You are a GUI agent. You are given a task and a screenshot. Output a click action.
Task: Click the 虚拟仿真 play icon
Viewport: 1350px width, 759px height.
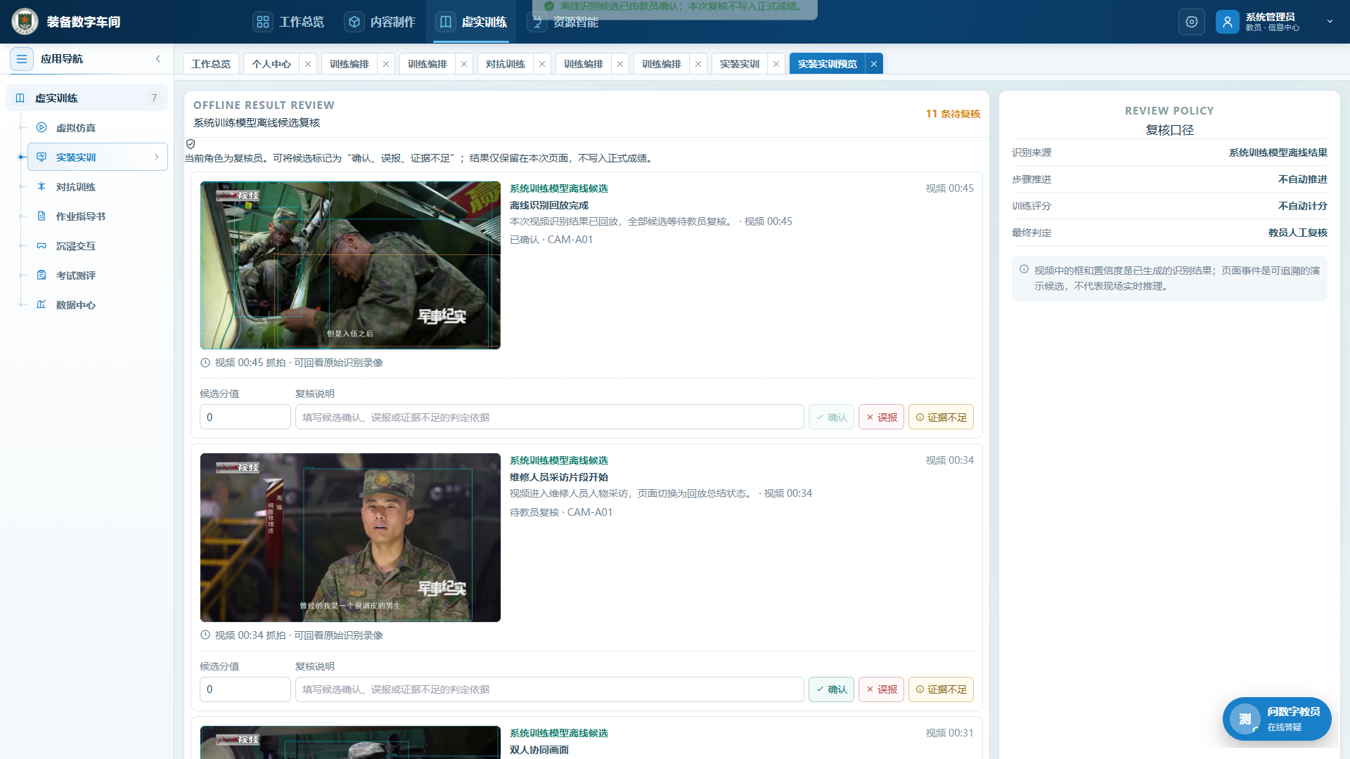coord(41,128)
